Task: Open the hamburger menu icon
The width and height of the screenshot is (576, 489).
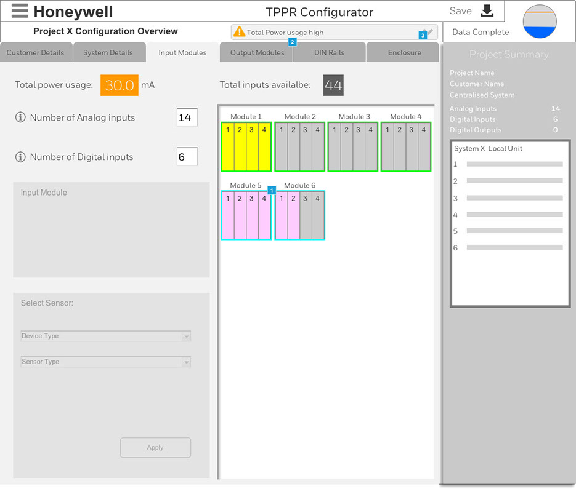Action: [x=20, y=11]
